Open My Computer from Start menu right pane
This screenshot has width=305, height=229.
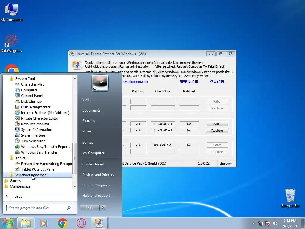93,153
